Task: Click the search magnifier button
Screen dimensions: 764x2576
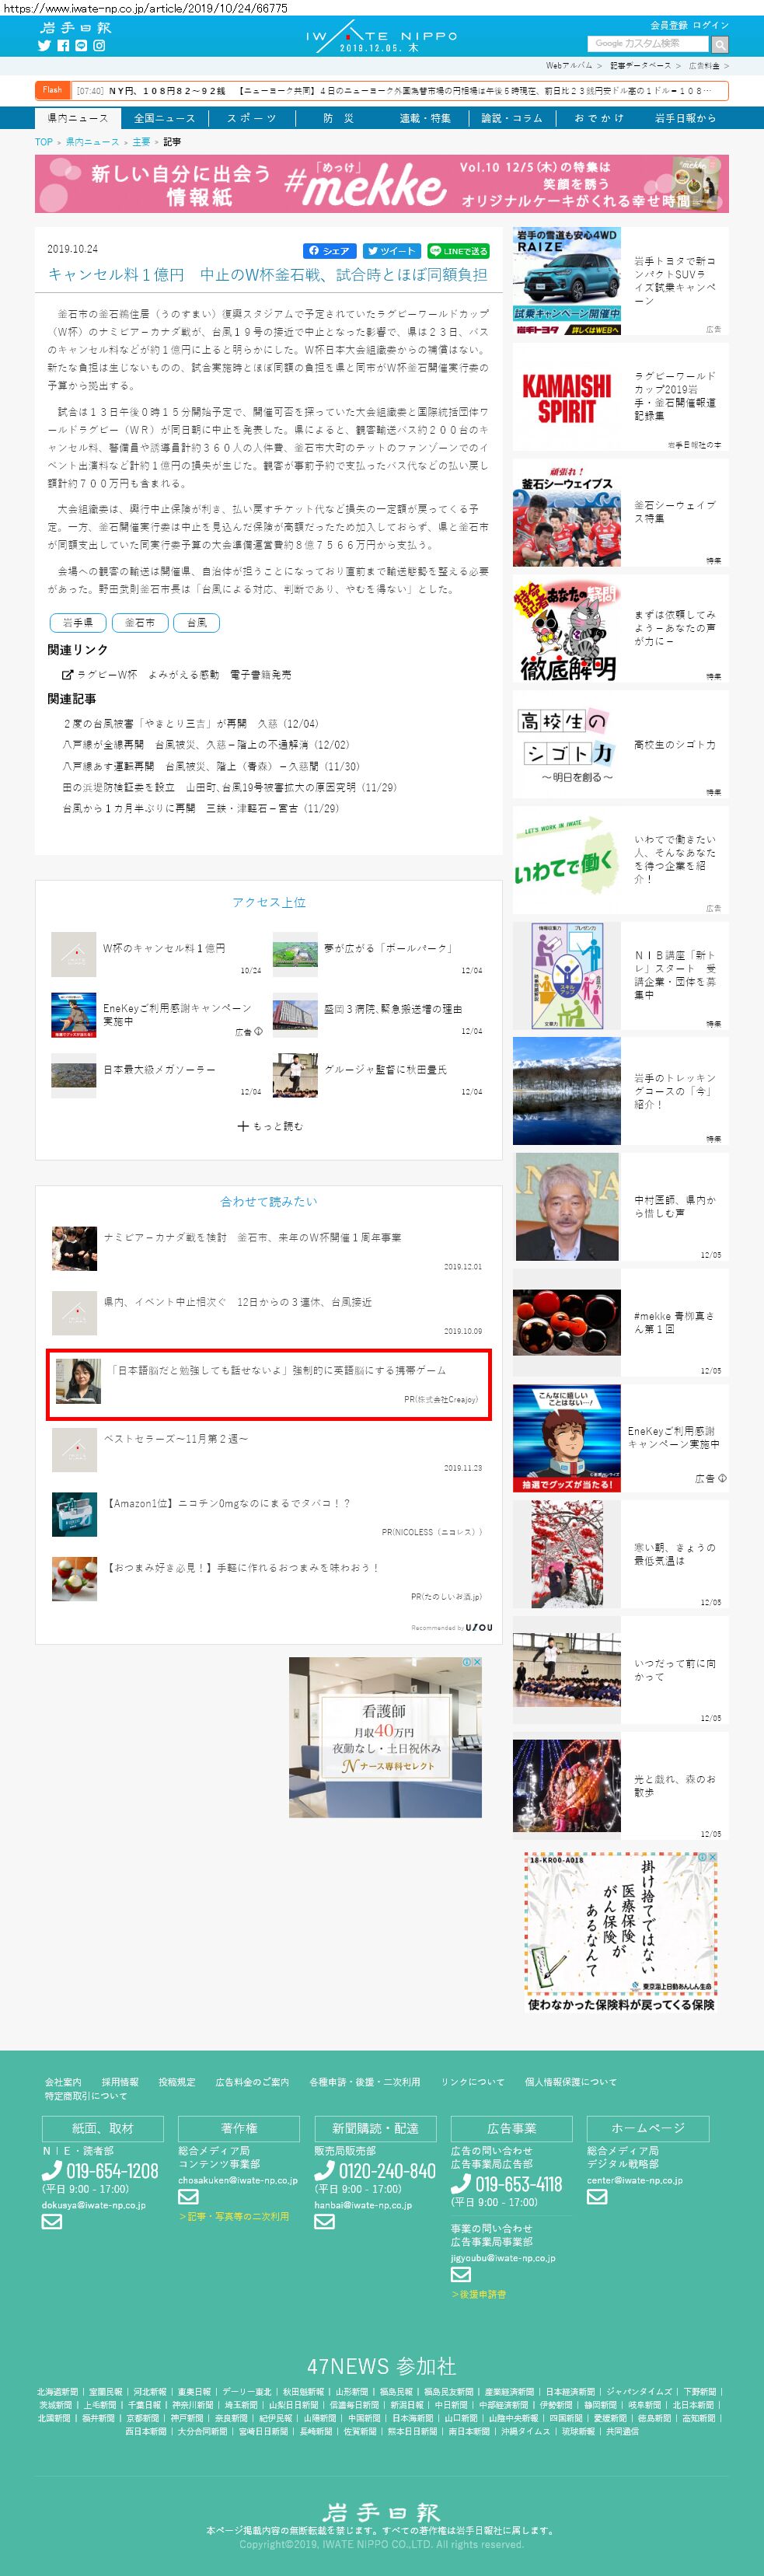Action: coord(719,45)
